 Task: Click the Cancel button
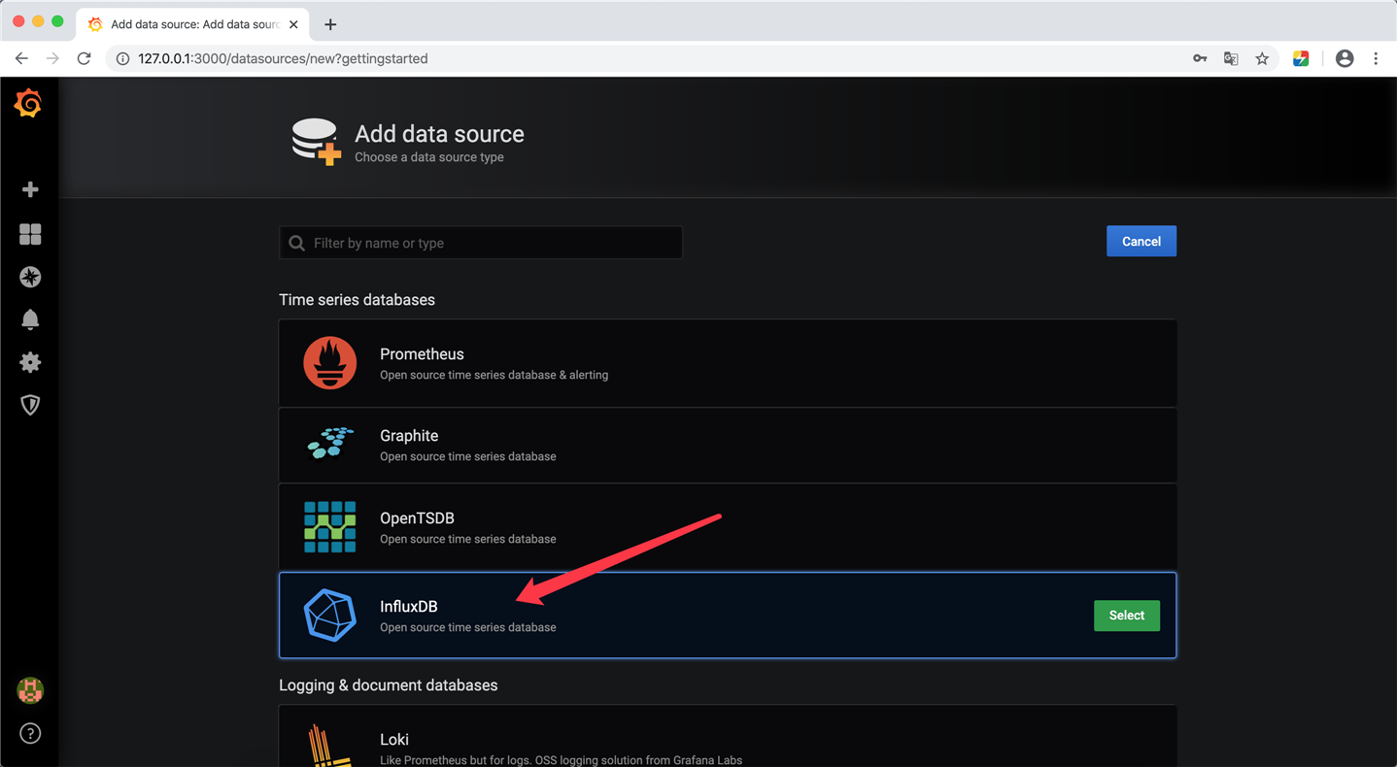pos(1141,242)
